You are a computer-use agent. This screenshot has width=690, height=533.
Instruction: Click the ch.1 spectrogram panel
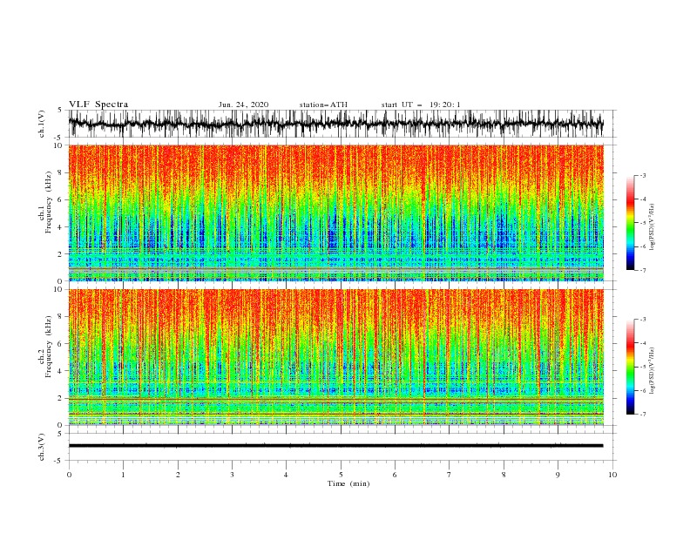(335, 213)
